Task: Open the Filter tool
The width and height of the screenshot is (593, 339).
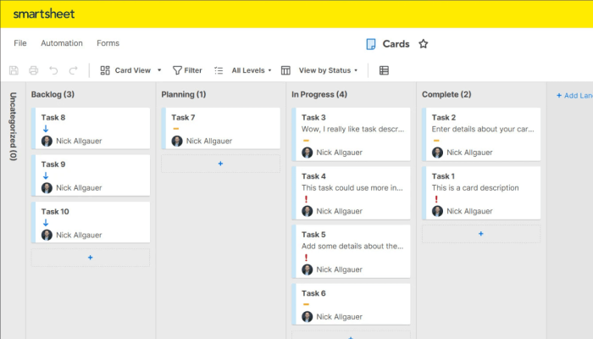Action: 187,70
